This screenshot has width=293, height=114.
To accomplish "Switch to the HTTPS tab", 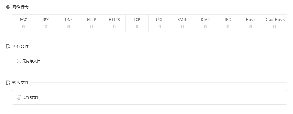I will [114, 23].
